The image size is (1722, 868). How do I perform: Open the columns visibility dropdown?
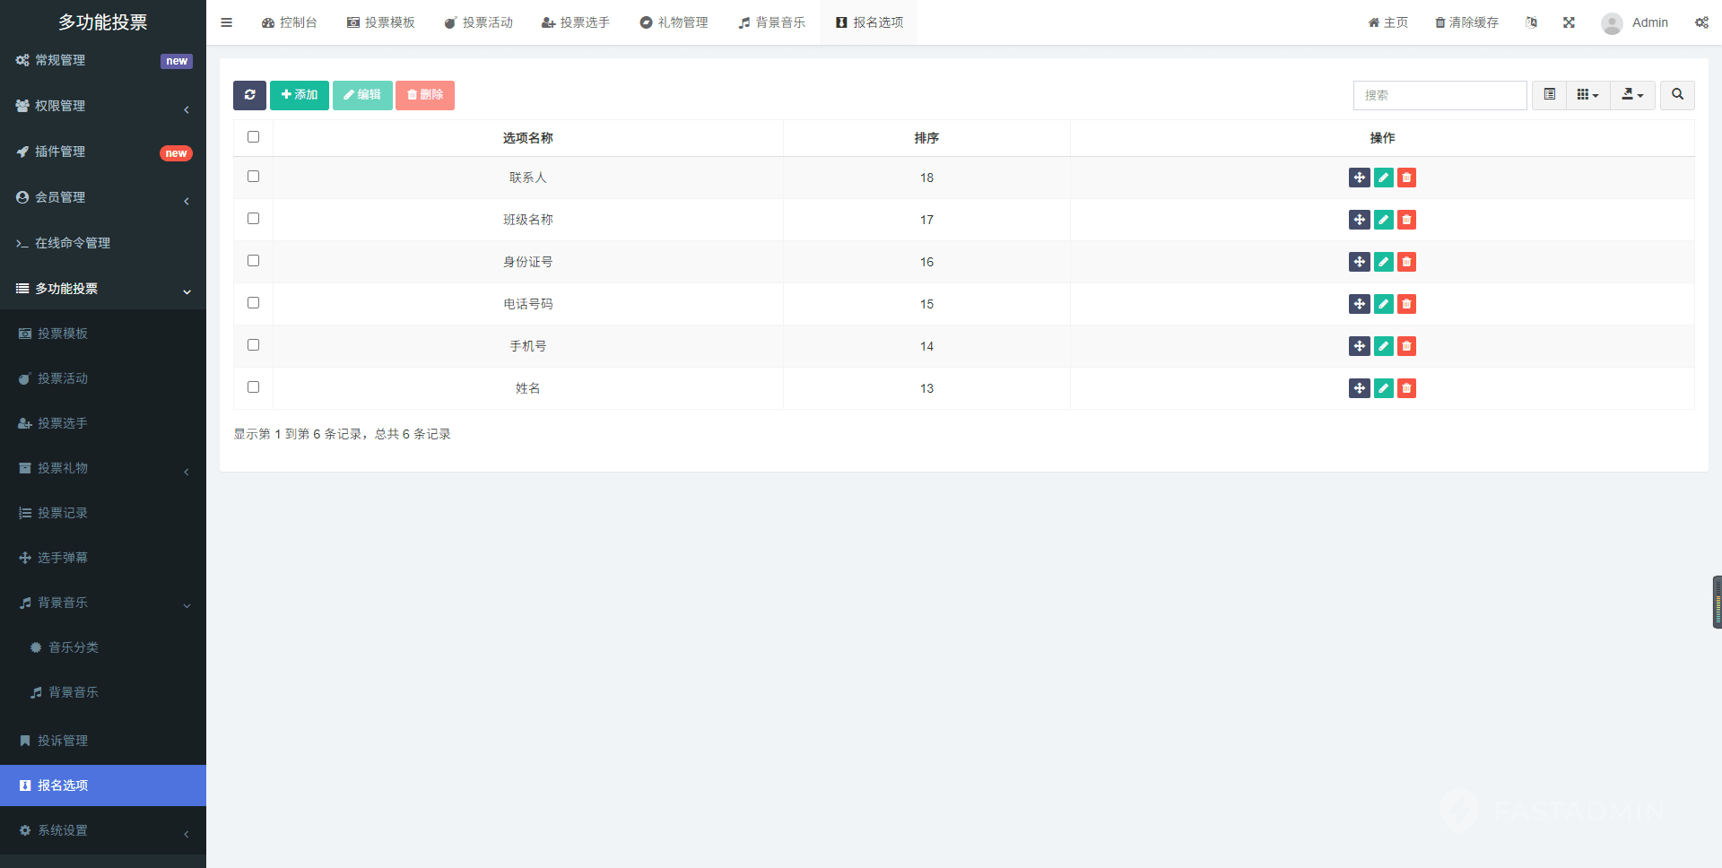(1587, 95)
